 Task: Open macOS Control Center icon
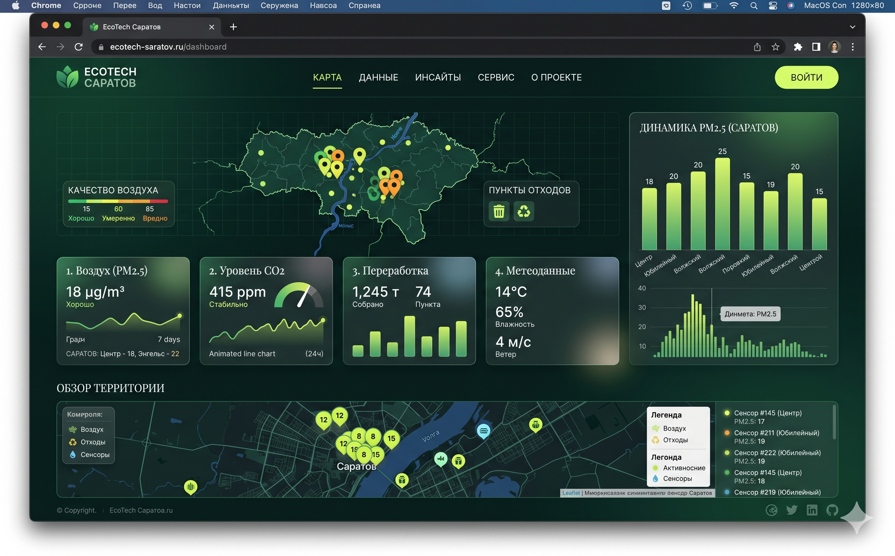tap(773, 5)
